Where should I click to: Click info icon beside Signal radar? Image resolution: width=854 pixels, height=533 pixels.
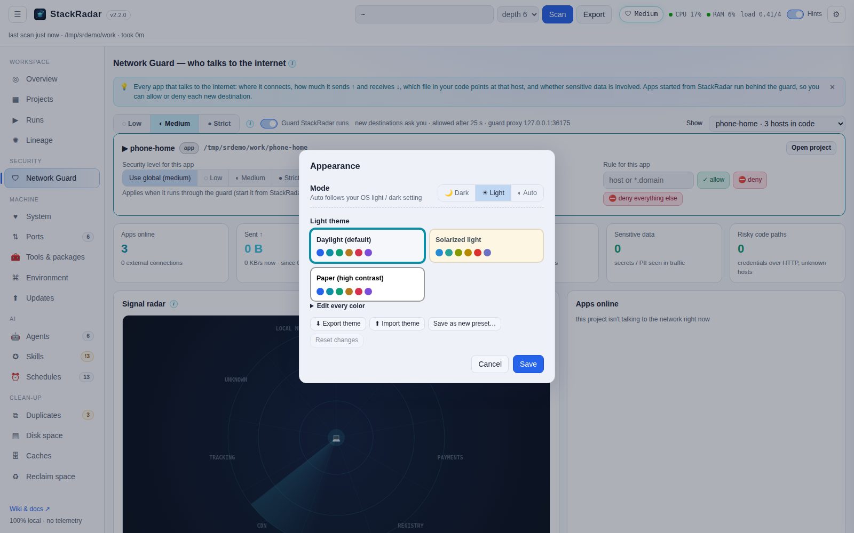tap(173, 304)
